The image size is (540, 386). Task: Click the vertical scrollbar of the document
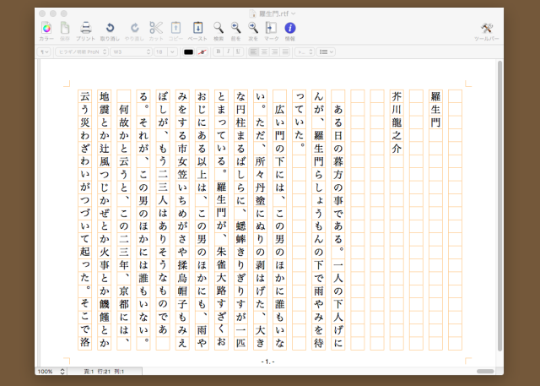click(499, 206)
